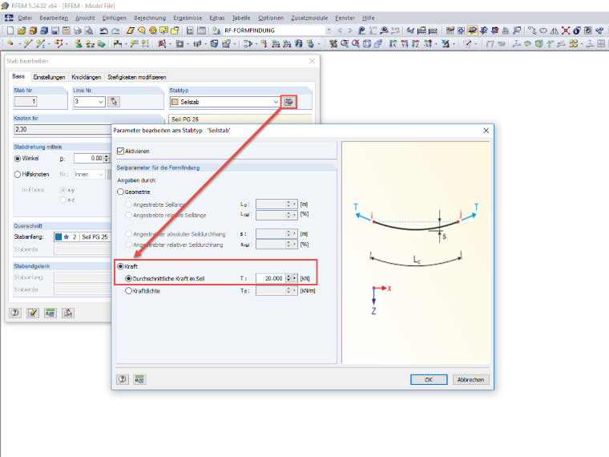Close the parameter dialog with X
This screenshot has height=457, width=609.
click(x=486, y=131)
